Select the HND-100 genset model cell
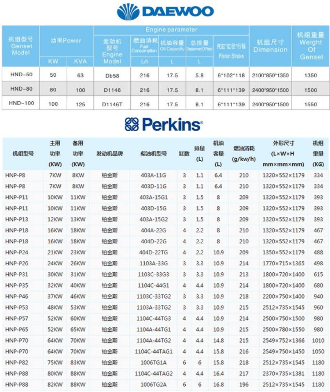 21,103
